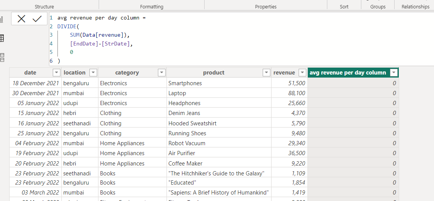Click the Groups ribbon group label
434x201 pixels.
pyautogui.click(x=378, y=6)
